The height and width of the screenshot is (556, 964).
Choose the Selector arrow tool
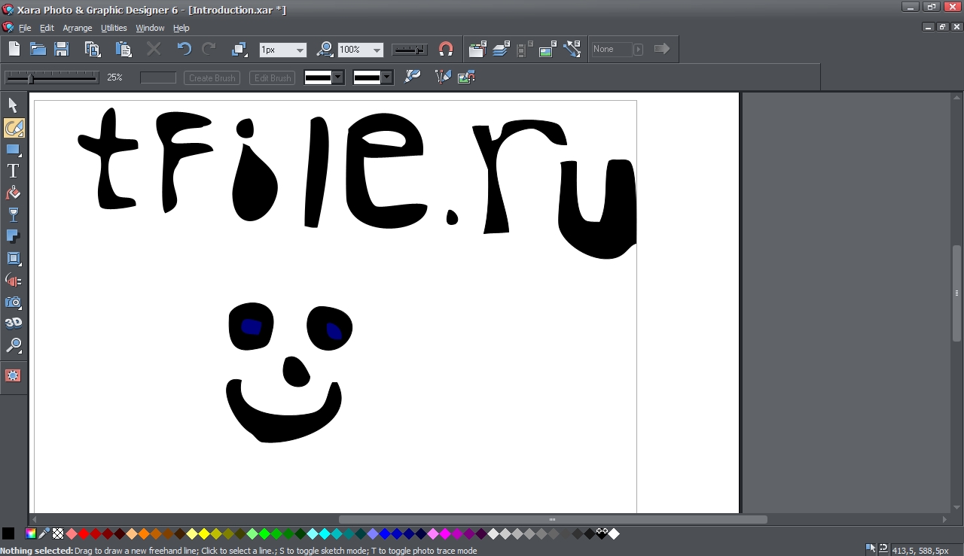tap(13, 105)
